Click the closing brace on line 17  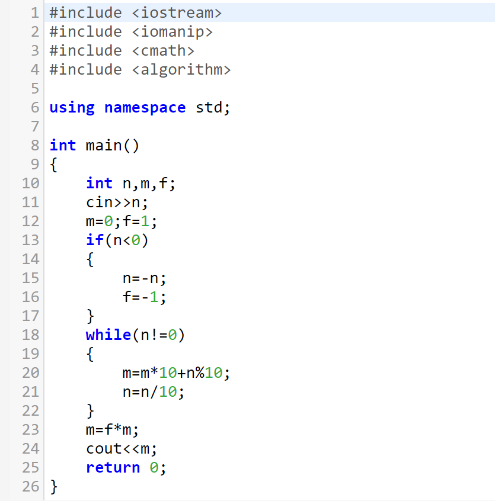click(x=90, y=316)
